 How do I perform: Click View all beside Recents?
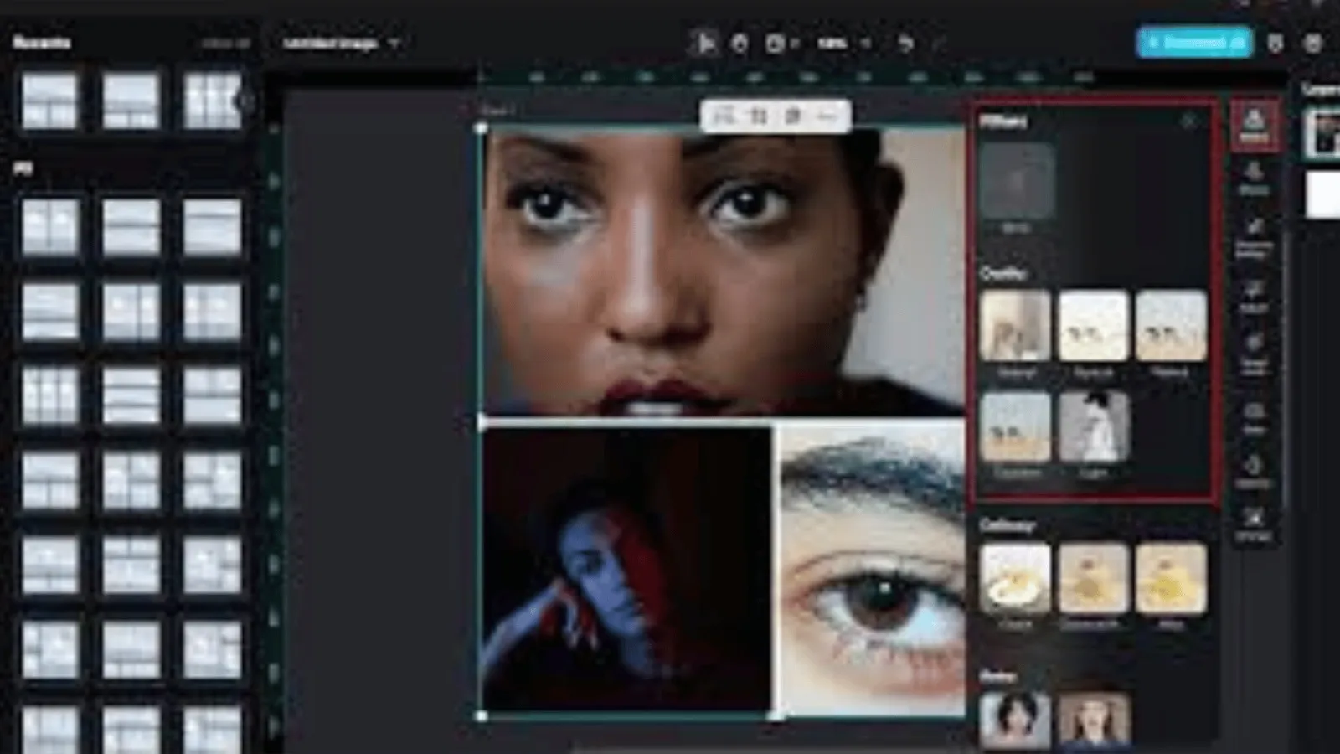(x=226, y=43)
